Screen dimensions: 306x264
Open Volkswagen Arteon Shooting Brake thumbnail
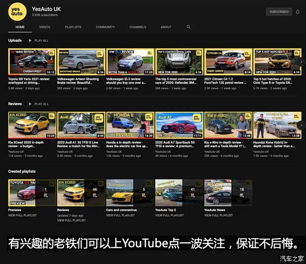coord(81,62)
